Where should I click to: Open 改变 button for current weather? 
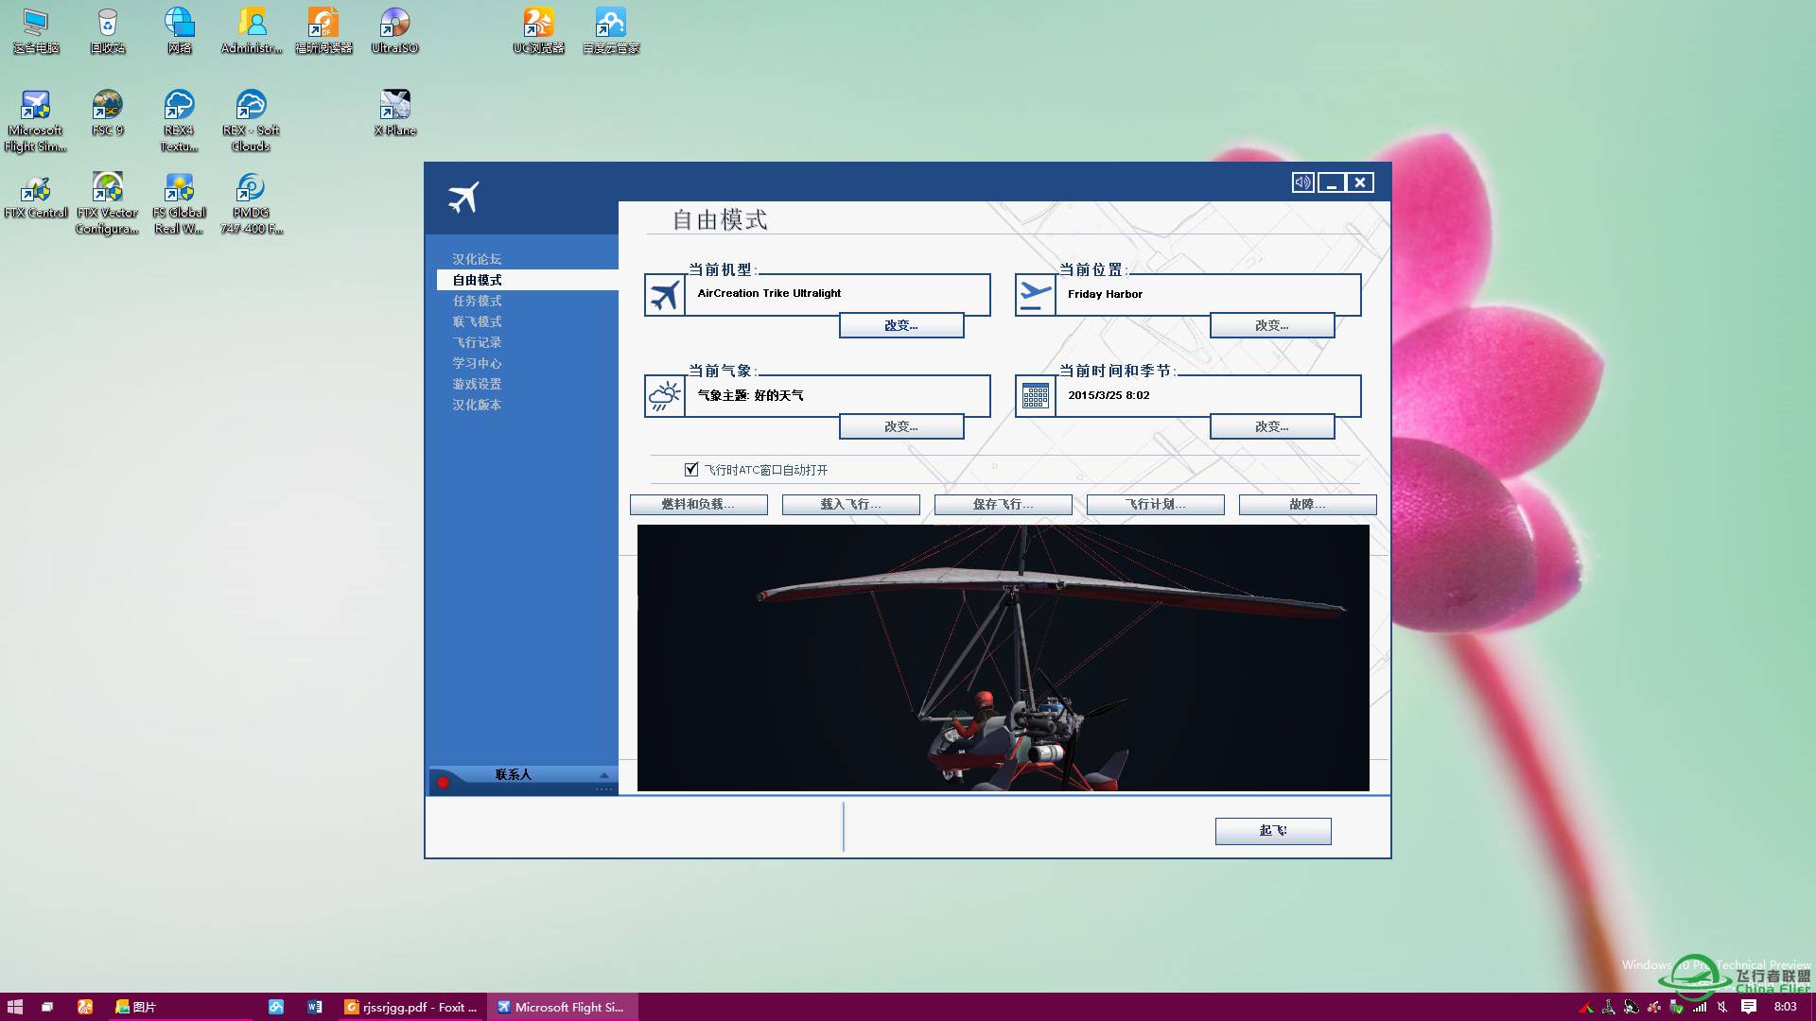click(x=900, y=426)
